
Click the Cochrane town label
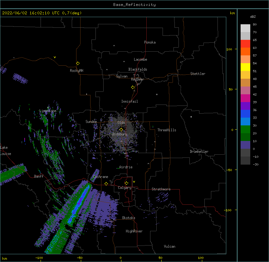[100, 177]
